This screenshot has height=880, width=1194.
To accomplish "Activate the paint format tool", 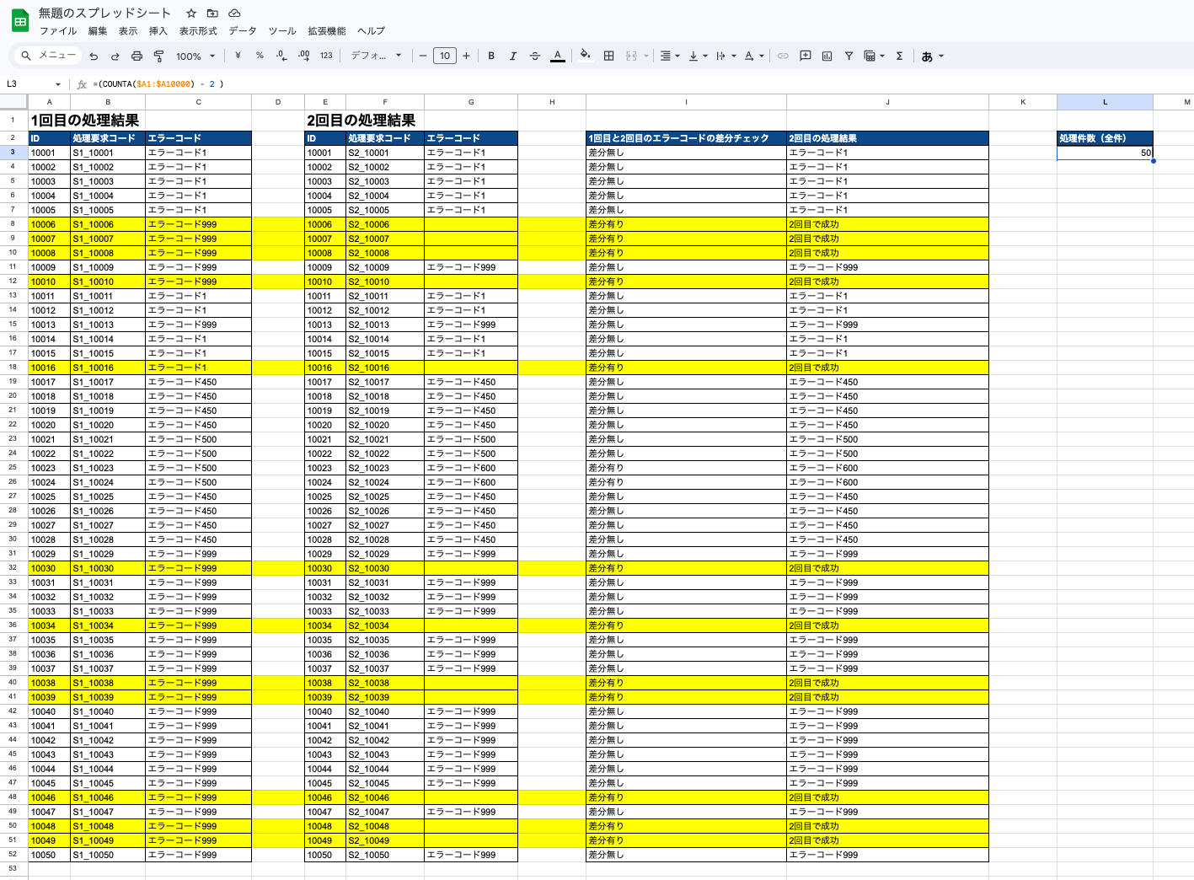I will click(x=158, y=56).
